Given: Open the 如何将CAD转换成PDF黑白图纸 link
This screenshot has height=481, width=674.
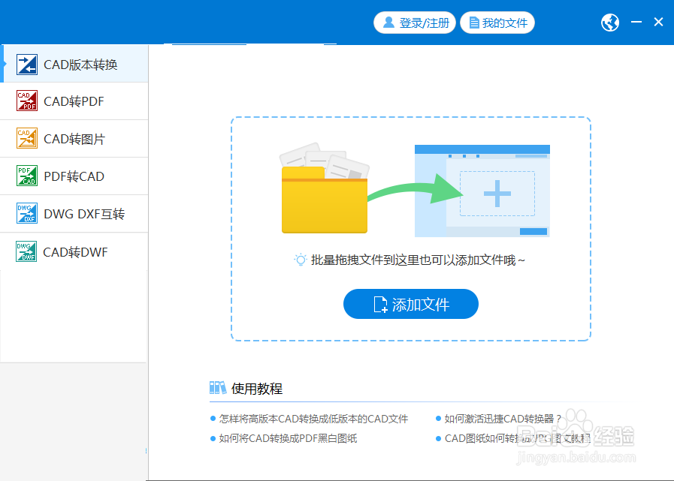Looking at the screenshot, I should (x=289, y=437).
